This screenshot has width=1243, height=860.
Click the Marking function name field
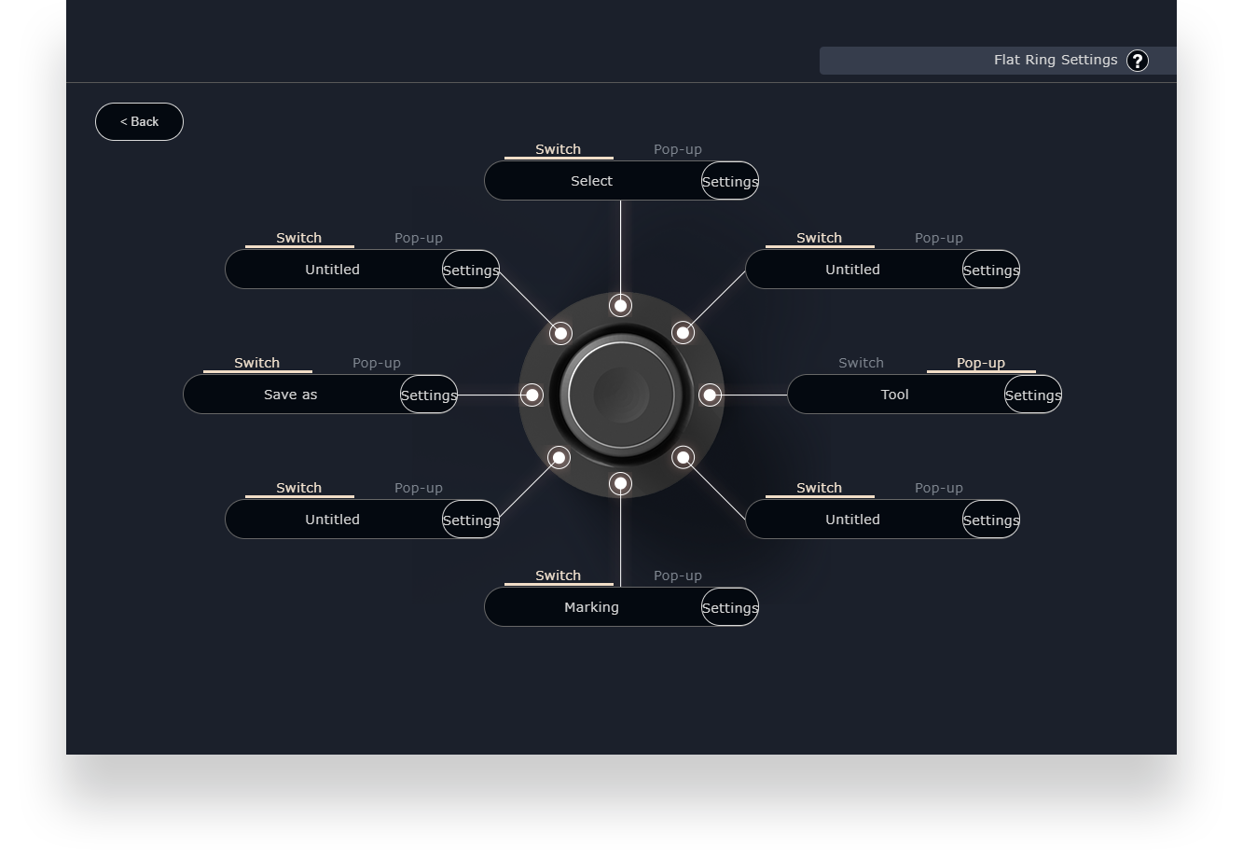point(592,607)
